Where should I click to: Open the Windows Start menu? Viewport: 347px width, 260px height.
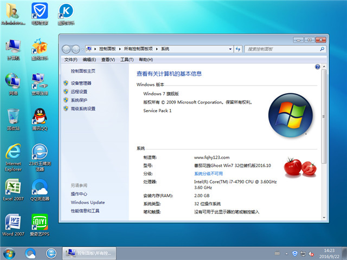pyautogui.click(x=9, y=253)
